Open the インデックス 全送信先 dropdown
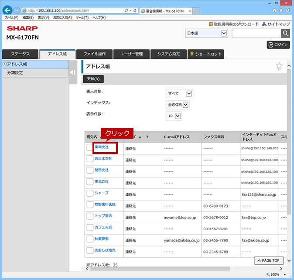The height and width of the screenshot is (280, 294). pos(178,105)
